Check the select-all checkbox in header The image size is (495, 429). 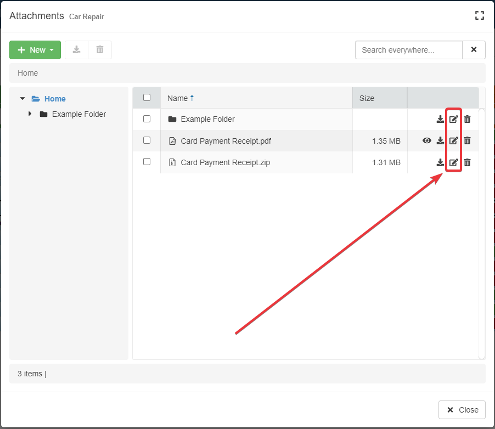click(x=147, y=98)
